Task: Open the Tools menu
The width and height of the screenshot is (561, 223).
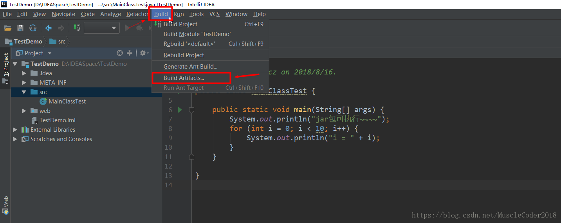Action: [x=197, y=14]
